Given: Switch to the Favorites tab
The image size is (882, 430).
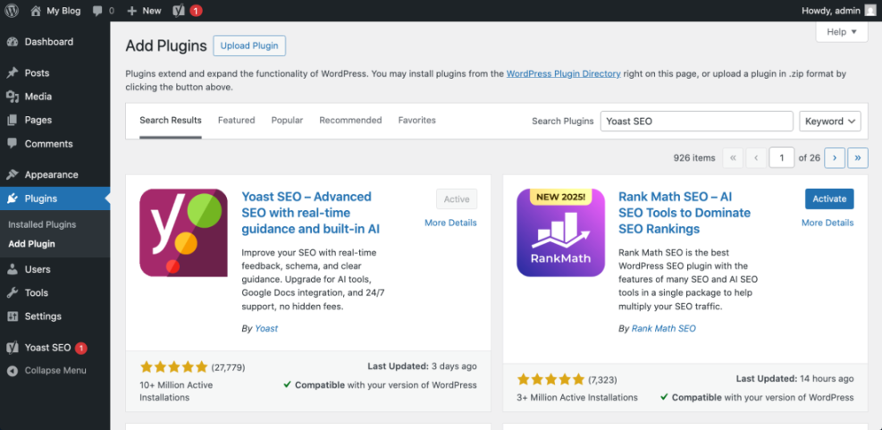Looking at the screenshot, I should coord(416,120).
